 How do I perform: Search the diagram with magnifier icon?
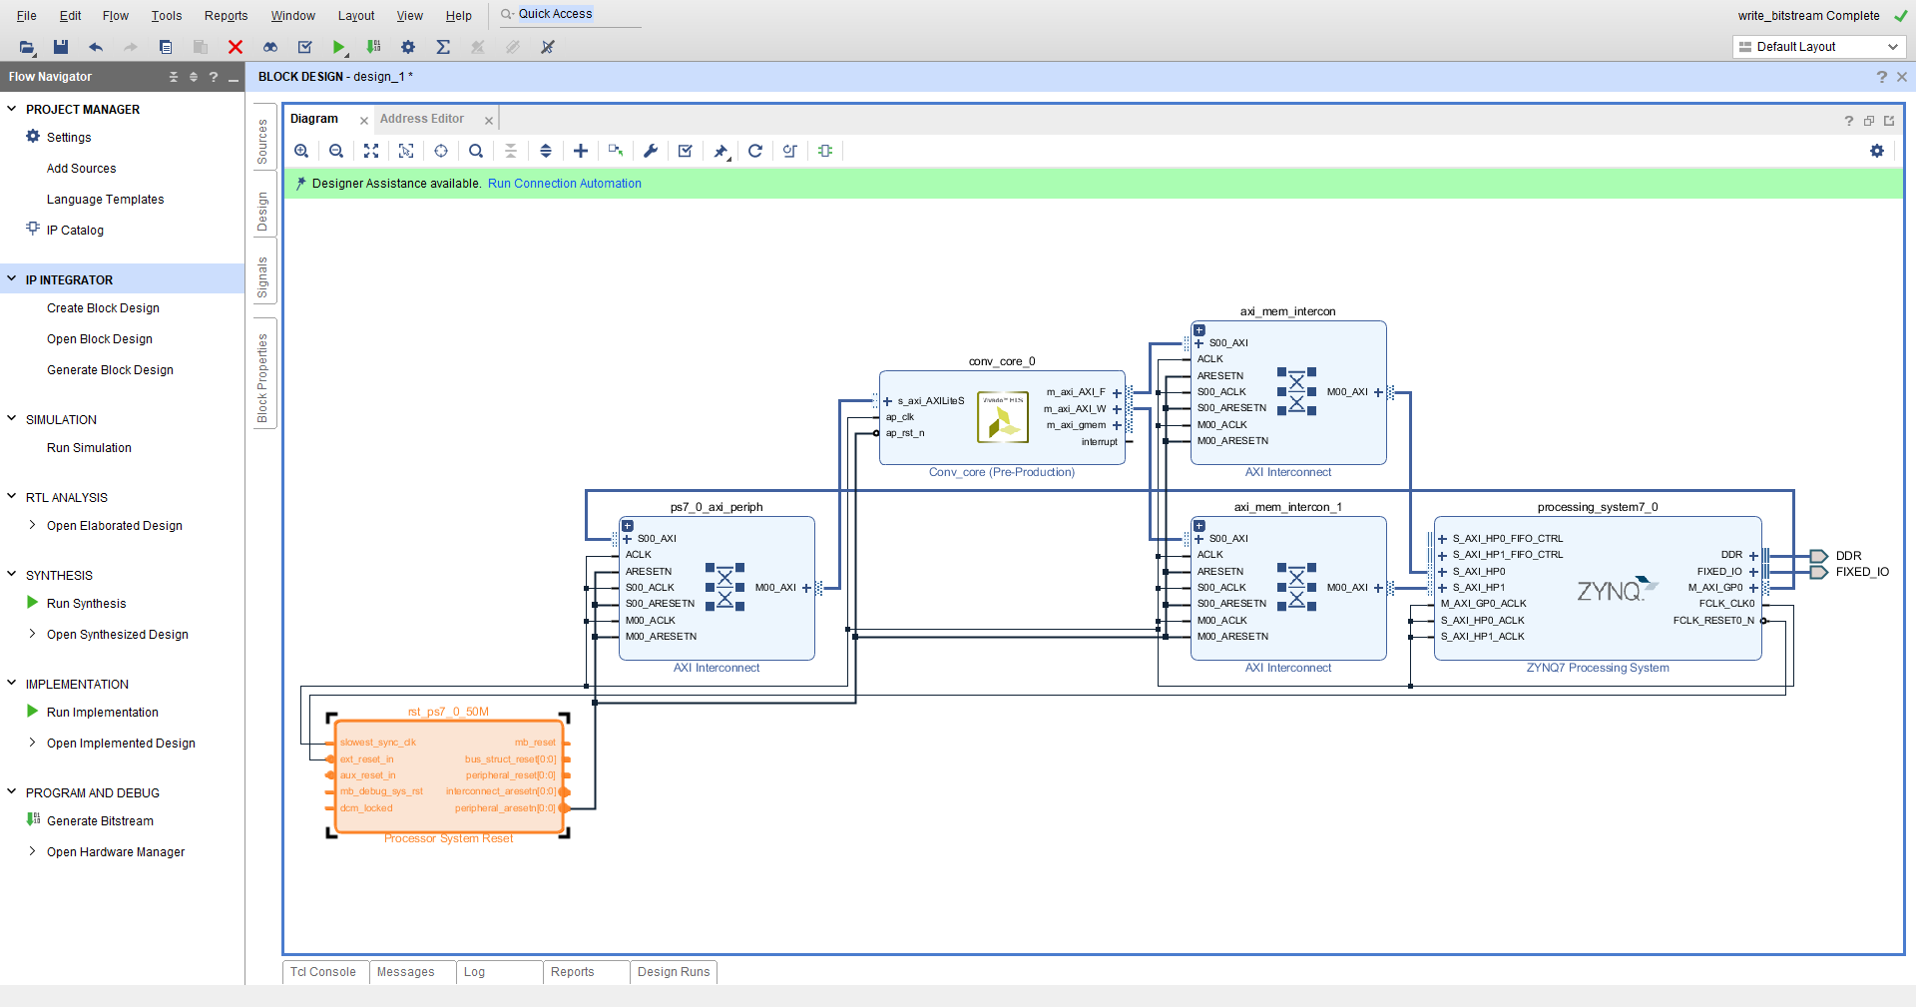[476, 151]
